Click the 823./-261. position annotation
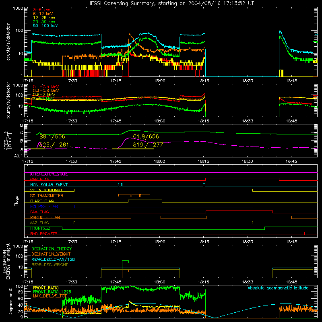Screen dimensions: 322x322 [55, 144]
